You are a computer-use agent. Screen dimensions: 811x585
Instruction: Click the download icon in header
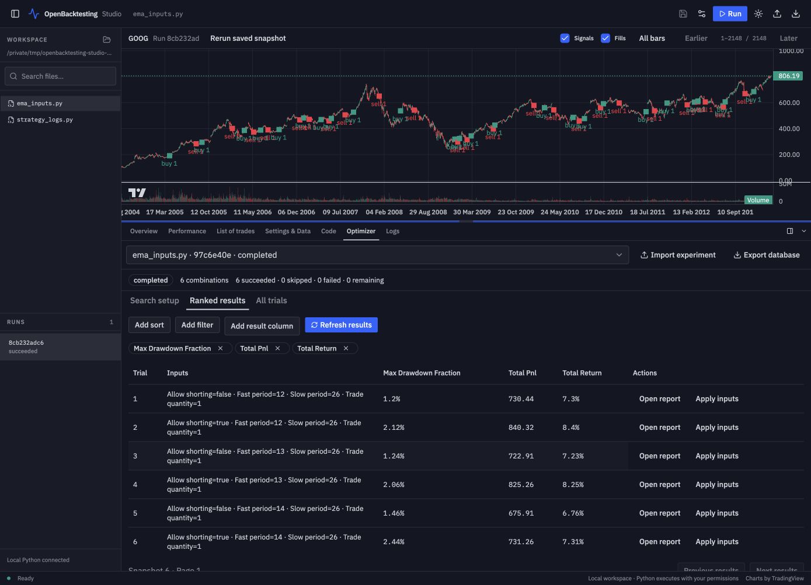[x=796, y=13]
